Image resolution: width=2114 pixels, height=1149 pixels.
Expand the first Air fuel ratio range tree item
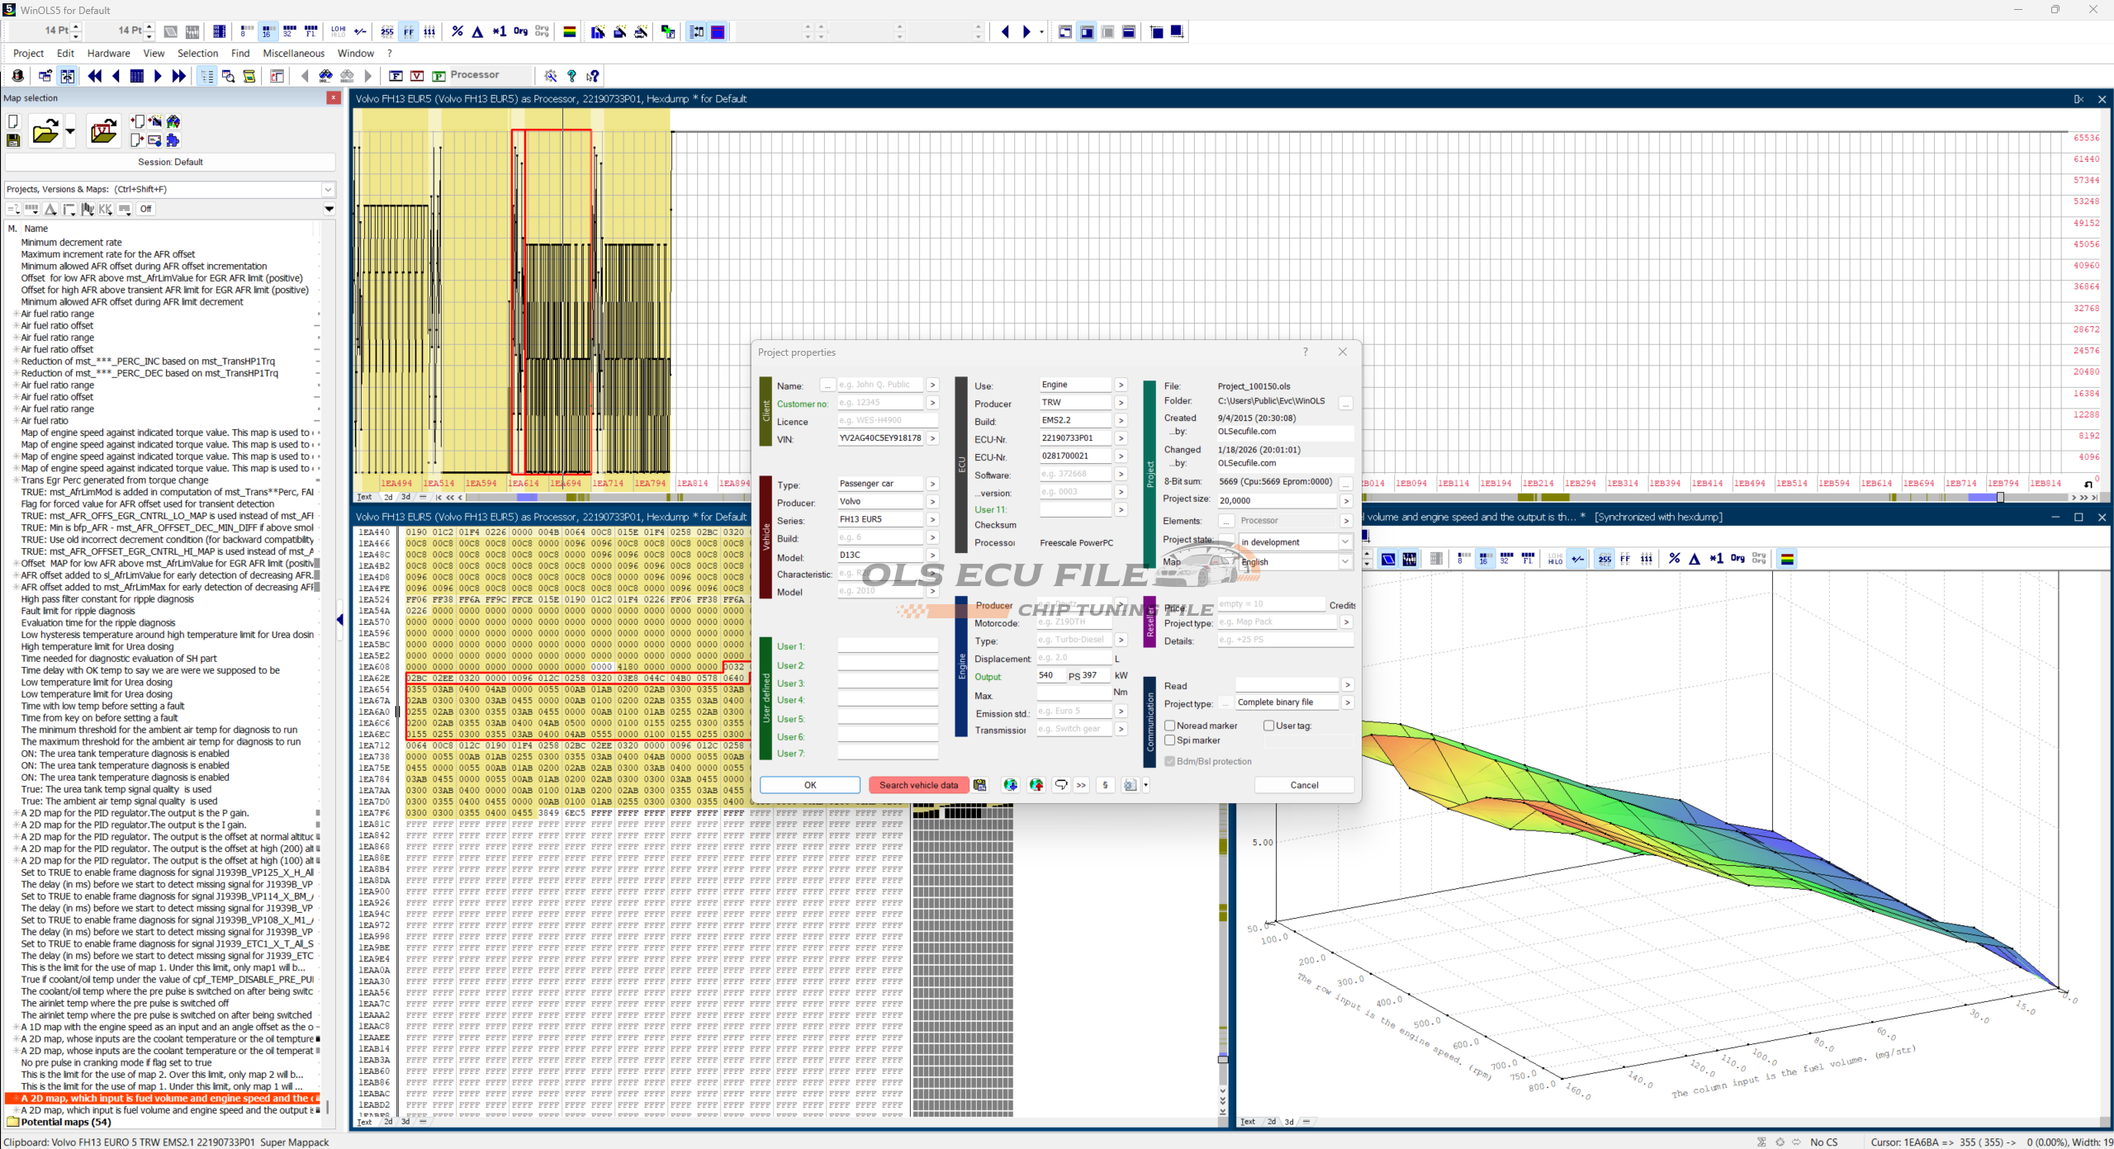(15, 314)
